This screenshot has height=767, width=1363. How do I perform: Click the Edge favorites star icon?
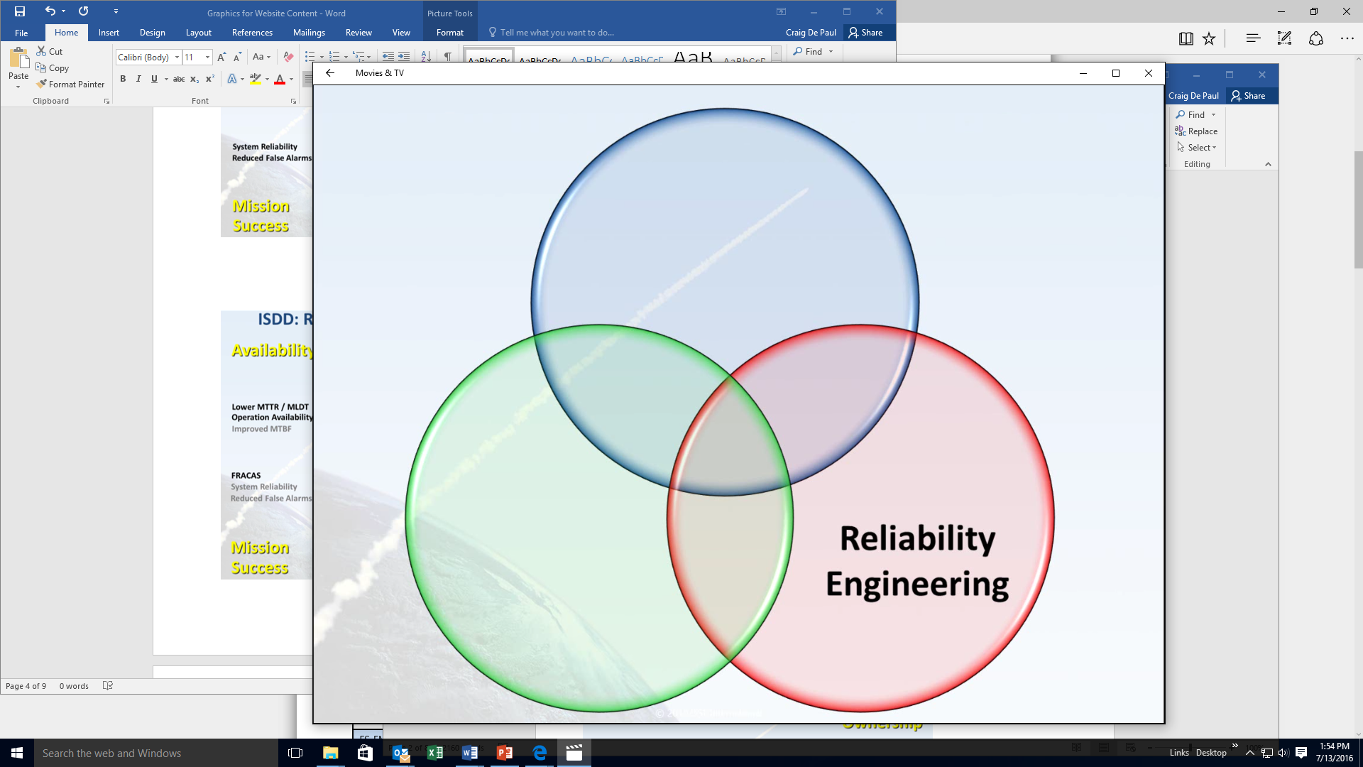click(1209, 39)
